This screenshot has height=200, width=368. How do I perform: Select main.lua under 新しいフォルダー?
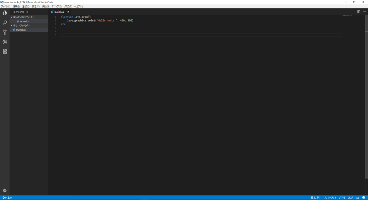click(29, 30)
